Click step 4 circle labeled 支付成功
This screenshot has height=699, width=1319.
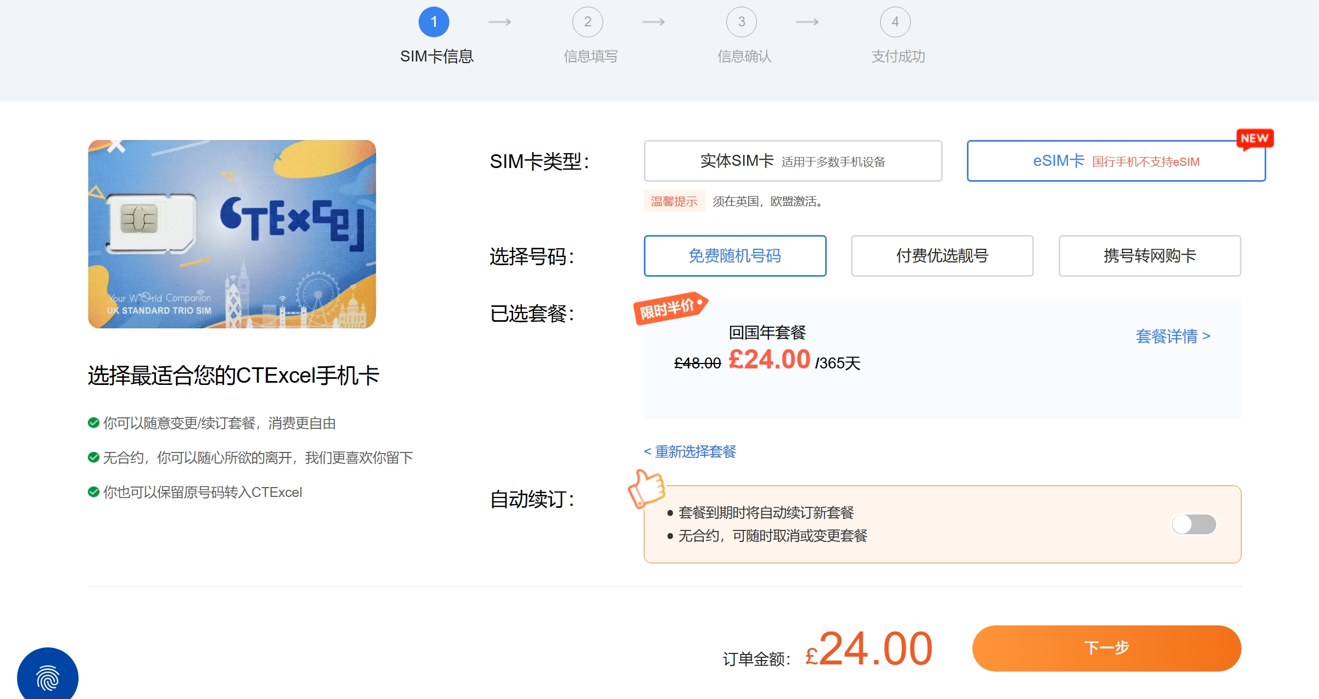pyautogui.click(x=895, y=23)
